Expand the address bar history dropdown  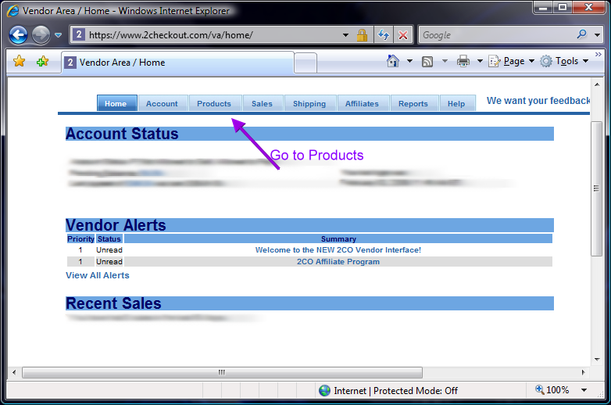click(345, 35)
